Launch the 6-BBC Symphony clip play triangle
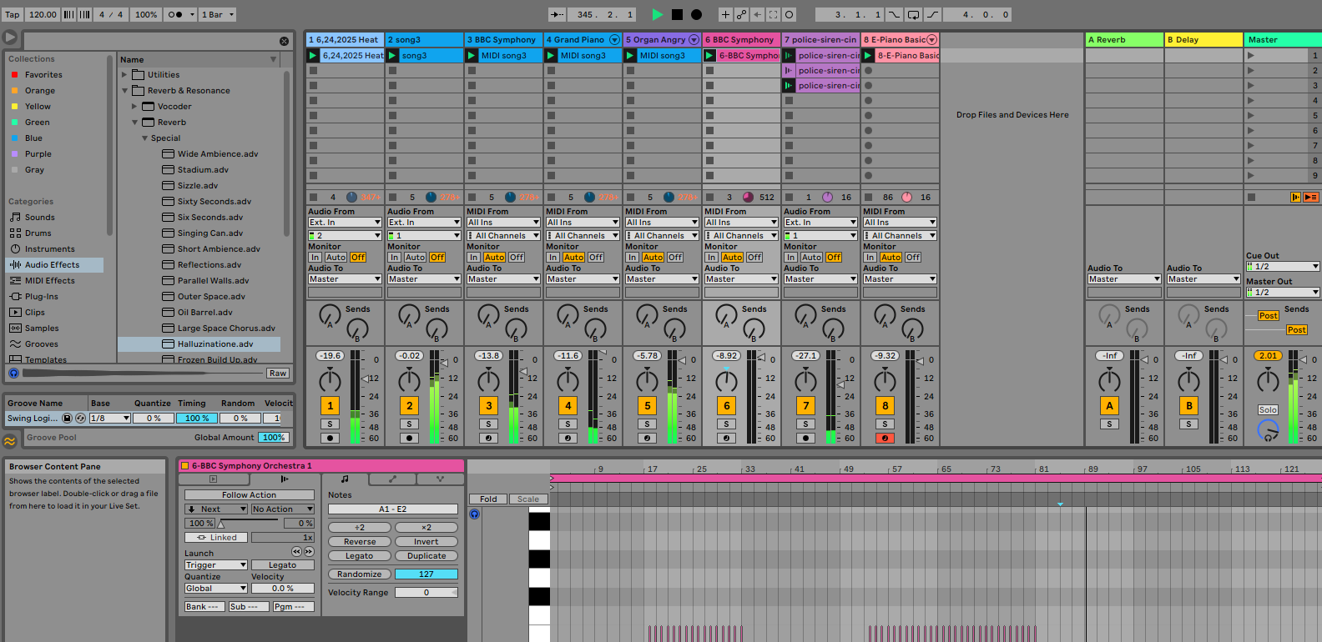 (709, 56)
